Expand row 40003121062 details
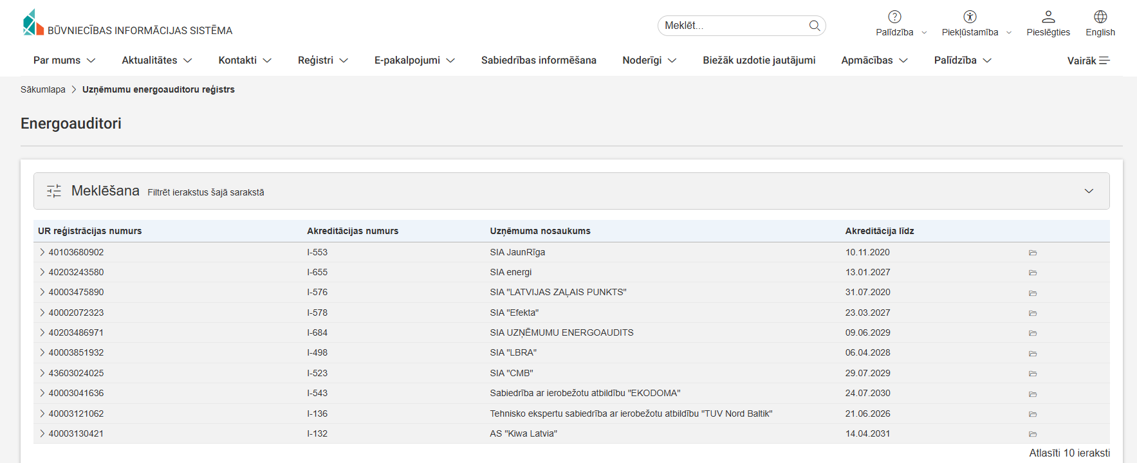 pos(42,413)
